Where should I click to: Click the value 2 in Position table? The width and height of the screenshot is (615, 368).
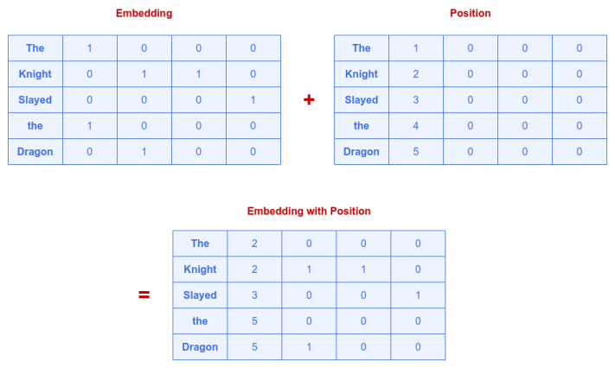tap(416, 74)
